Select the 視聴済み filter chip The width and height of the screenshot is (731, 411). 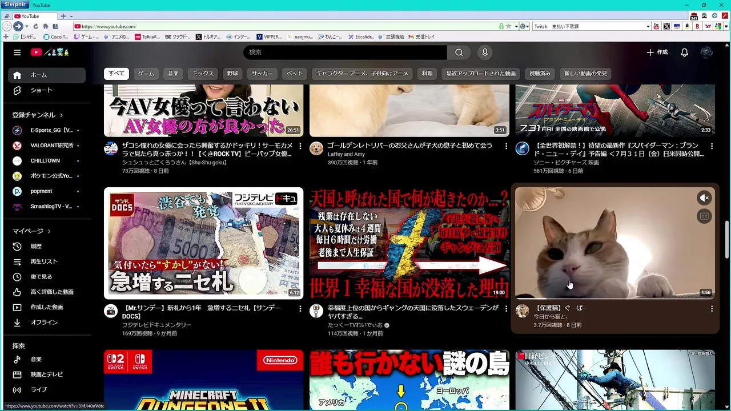[x=540, y=74]
